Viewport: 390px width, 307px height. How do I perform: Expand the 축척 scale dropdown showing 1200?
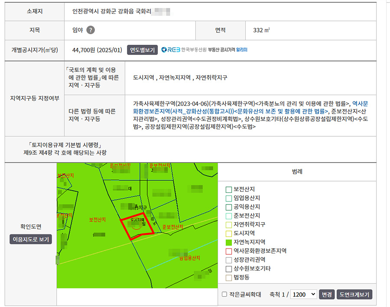coord(303,294)
